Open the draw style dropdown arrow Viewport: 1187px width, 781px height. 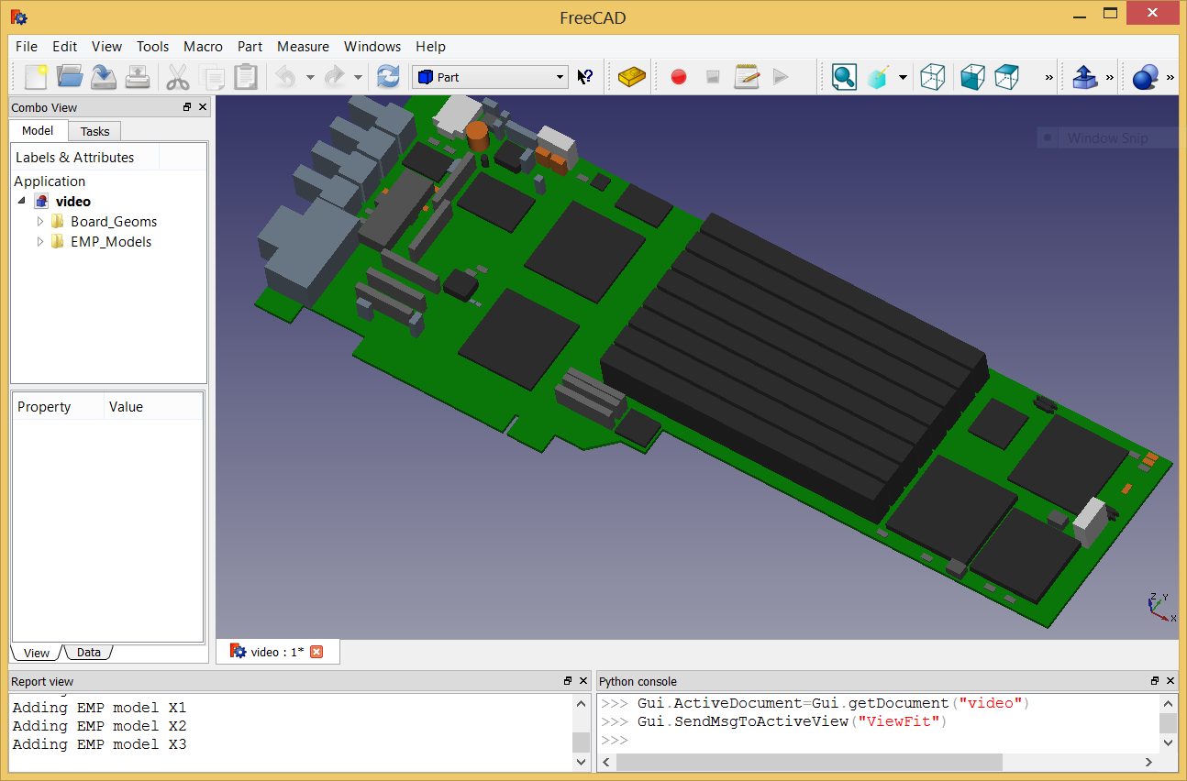click(903, 77)
